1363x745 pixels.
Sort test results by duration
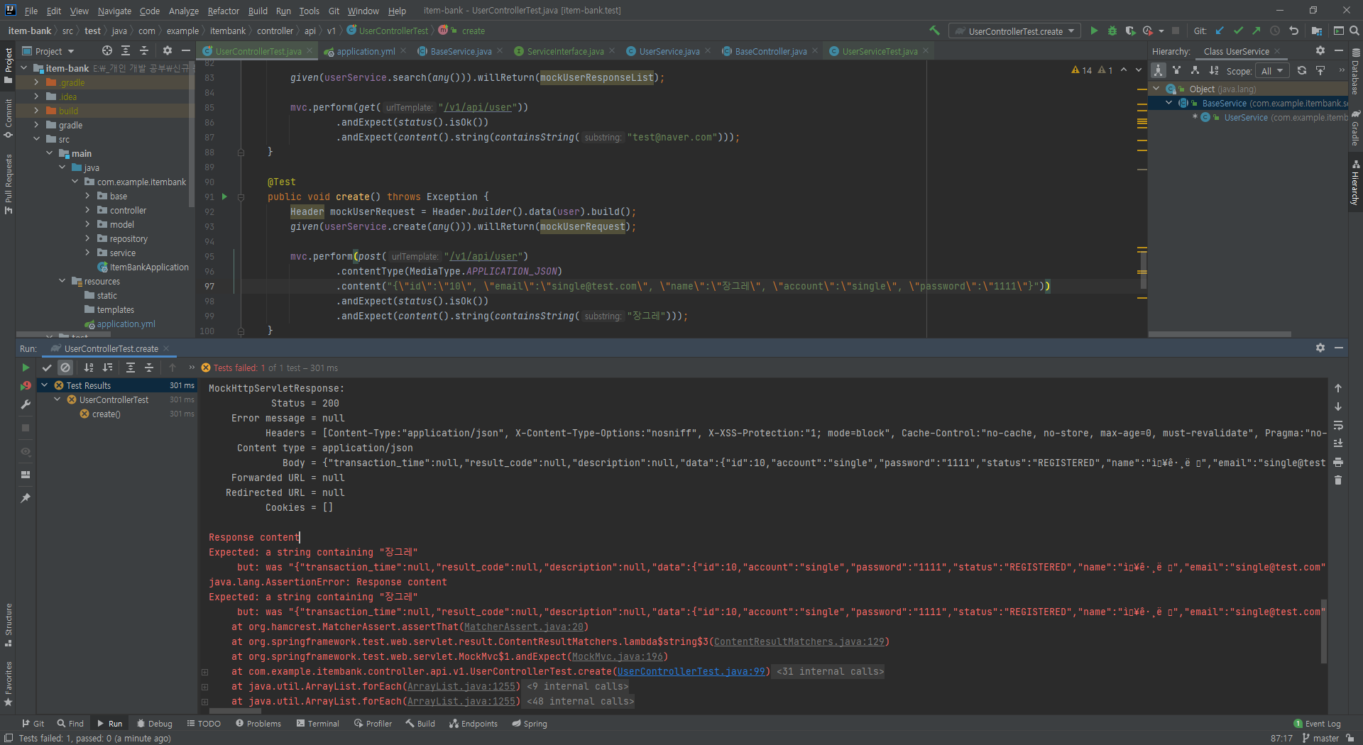click(107, 368)
